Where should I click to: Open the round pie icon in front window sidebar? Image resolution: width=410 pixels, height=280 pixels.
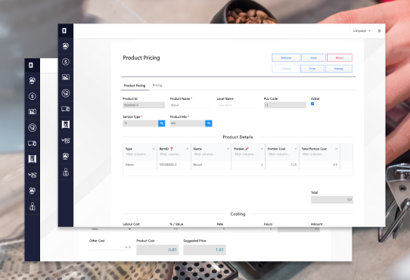point(66,93)
